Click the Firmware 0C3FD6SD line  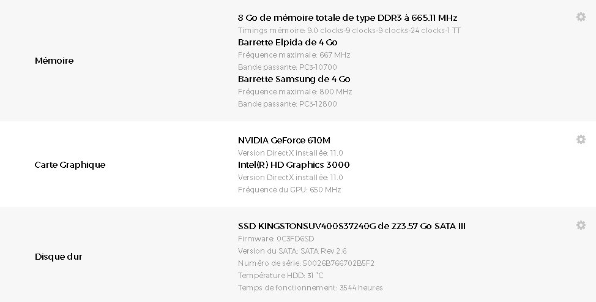tap(275, 238)
